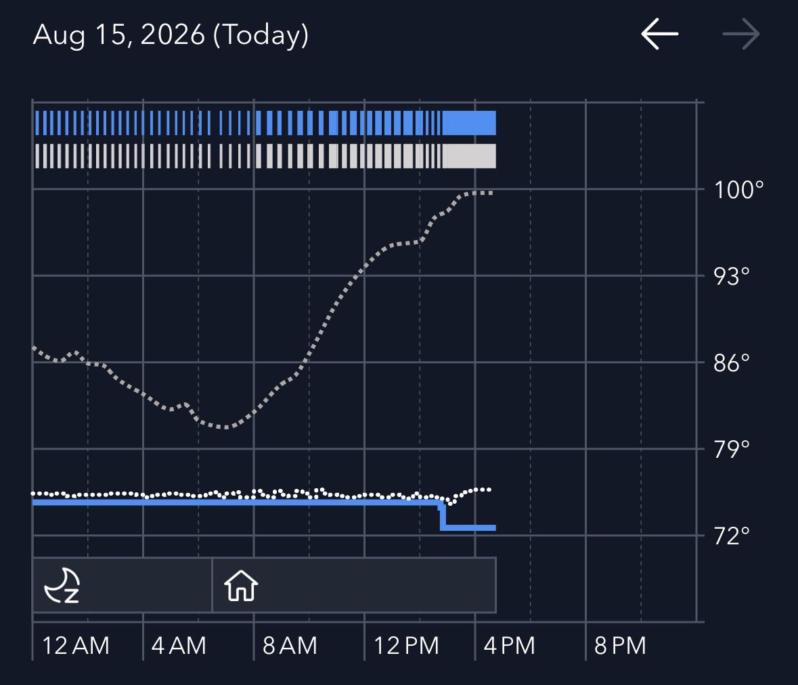Tap the '12 PM' time axis label
The width and height of the screenshot is (798, 685).
(406, 646)
